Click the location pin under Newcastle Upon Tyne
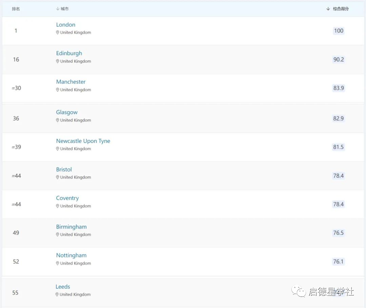Screen dimensions: 366x308 (x=57, y=149)
